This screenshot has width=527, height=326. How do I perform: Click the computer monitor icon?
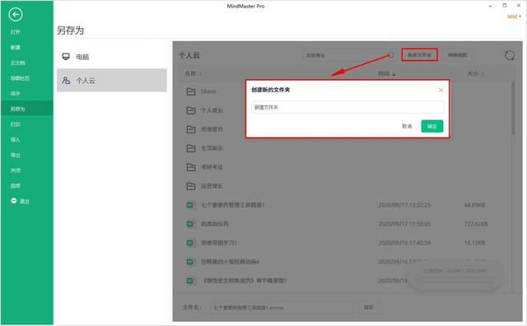[66, 57]
